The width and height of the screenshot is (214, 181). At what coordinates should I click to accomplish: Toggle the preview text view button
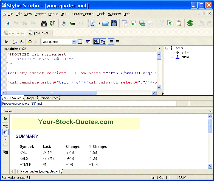click(x=5, y=138)
